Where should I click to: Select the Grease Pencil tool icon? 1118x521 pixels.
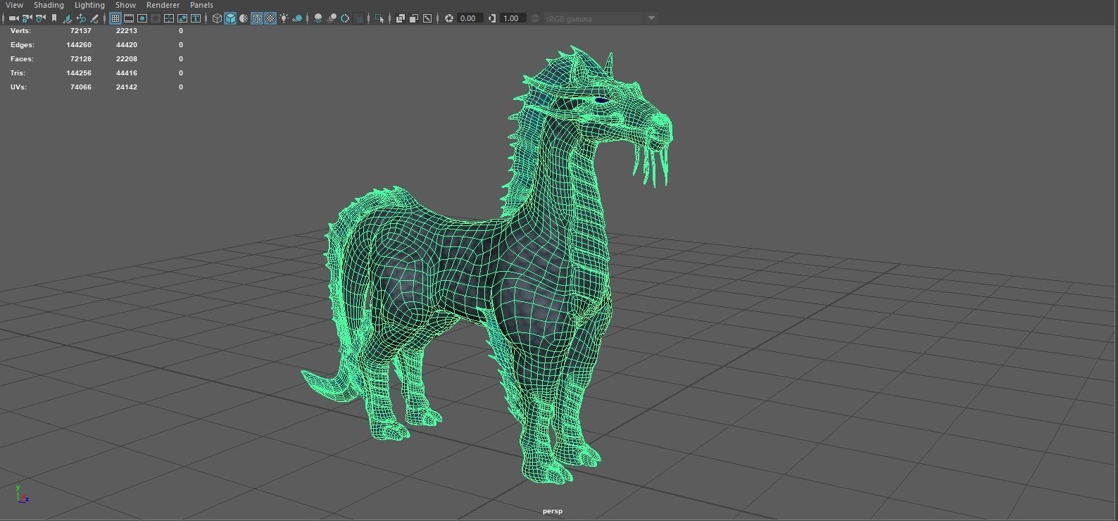(x=94, y=18)
